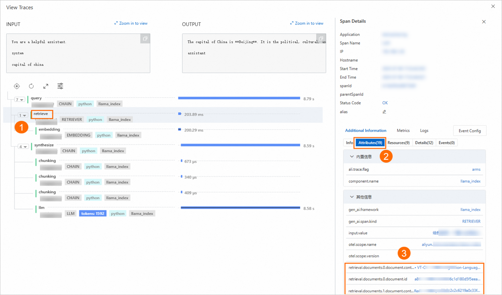The height and width of the screenshot is (295, 502).
Task: Click the retrieval.documents.1.document.cont... attribute row
Action: click(414, 291)
